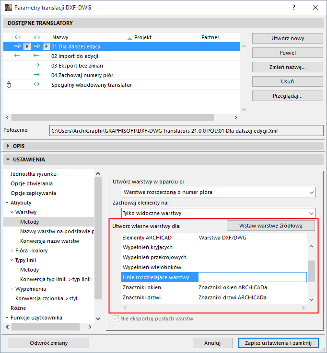Collapse the Atrybuty tree node

pos(7,203)
